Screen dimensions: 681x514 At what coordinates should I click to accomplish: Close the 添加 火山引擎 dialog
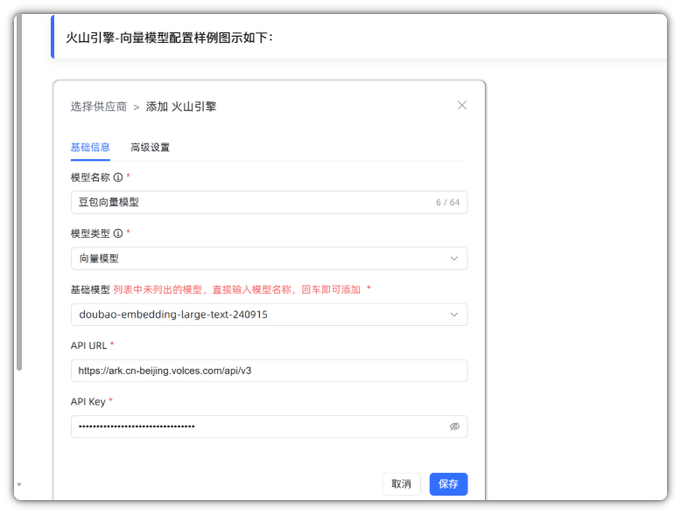pyautogui.click(x=462, y=106)
